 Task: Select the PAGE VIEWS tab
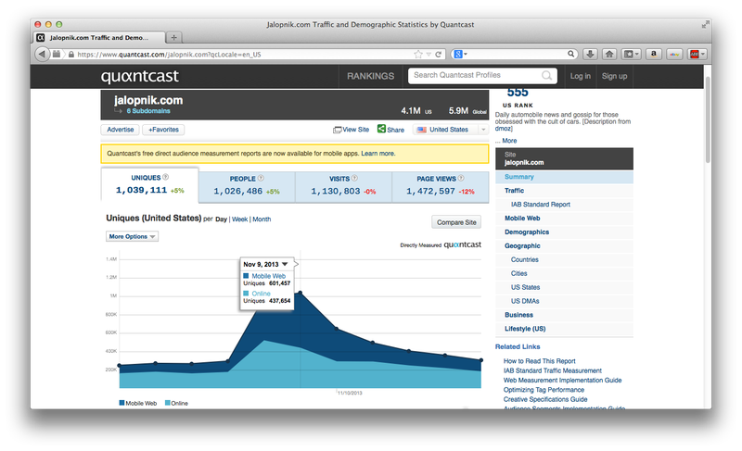(x=440, y=185)
